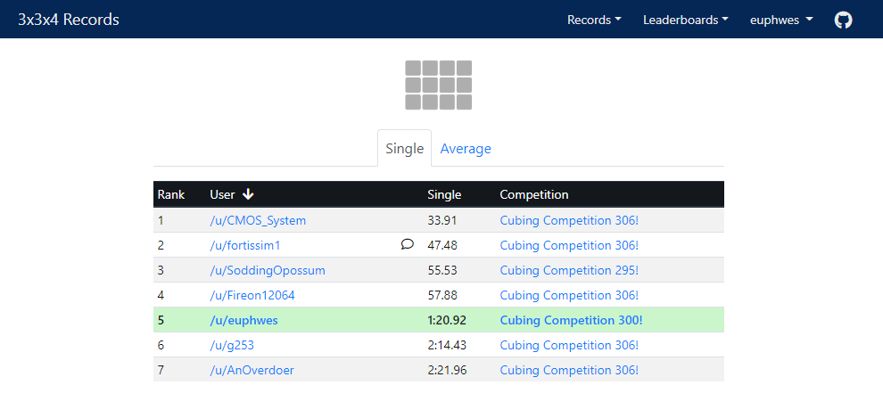Open /u/AnOverdoer user profile

click(252, 370)
